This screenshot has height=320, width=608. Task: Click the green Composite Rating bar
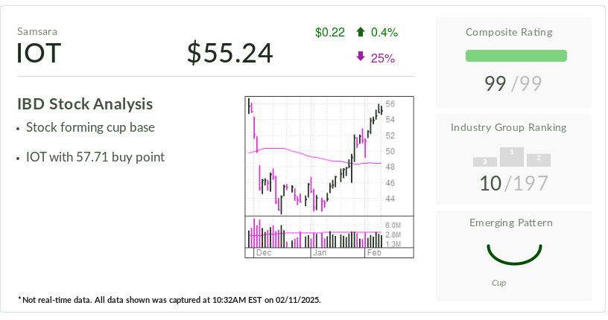pos(516,56)
